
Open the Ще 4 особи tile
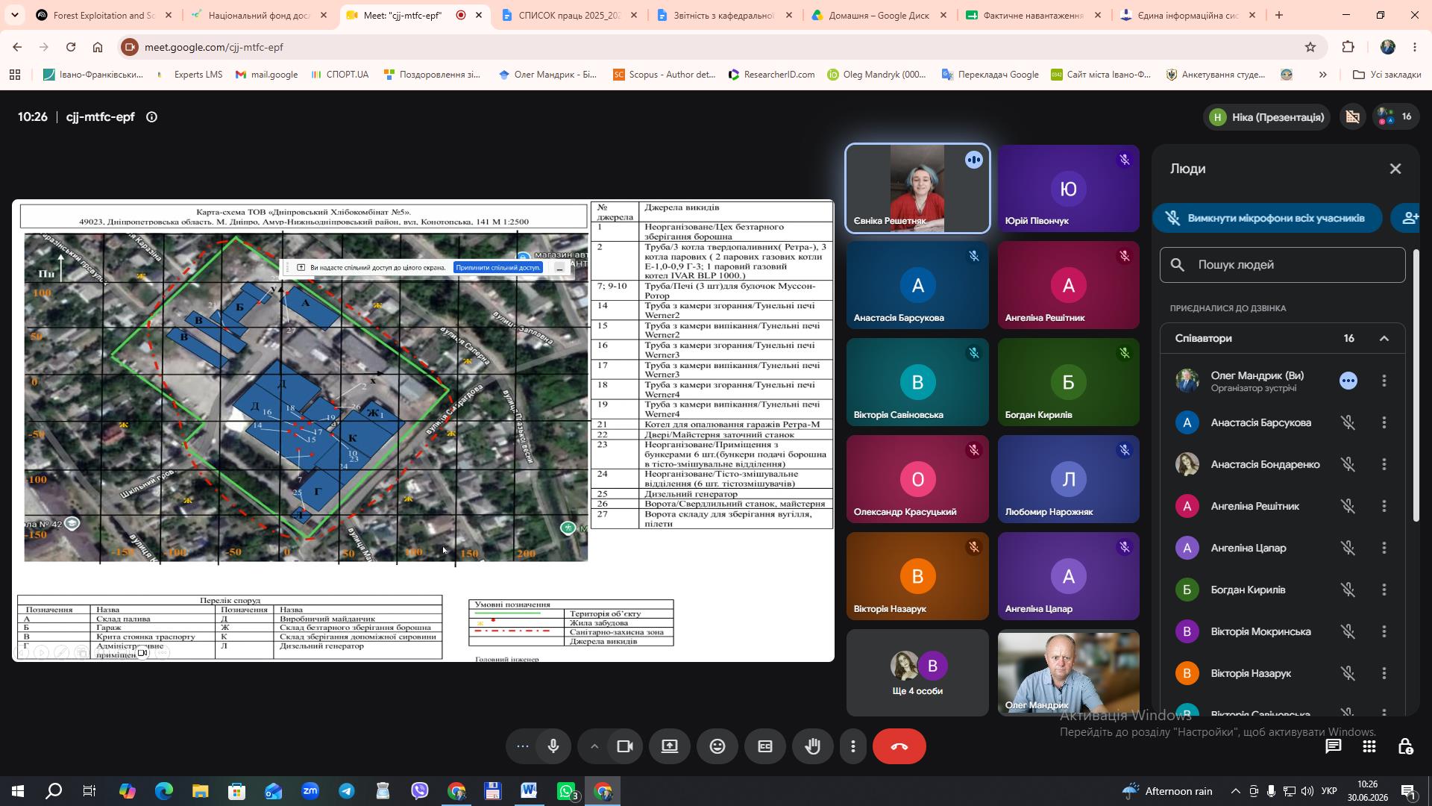(x=917, y=674)
